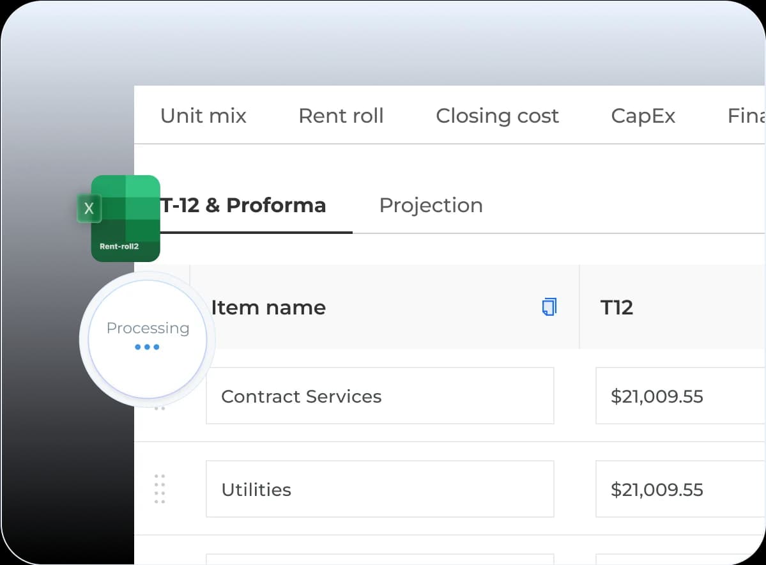766x565 pixels.
Task: Click the Rent-roll2 Excel file icon
Action: 126,218
